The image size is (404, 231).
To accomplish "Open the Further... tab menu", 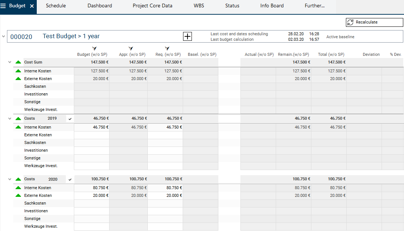I will click(x=314, y=6).
